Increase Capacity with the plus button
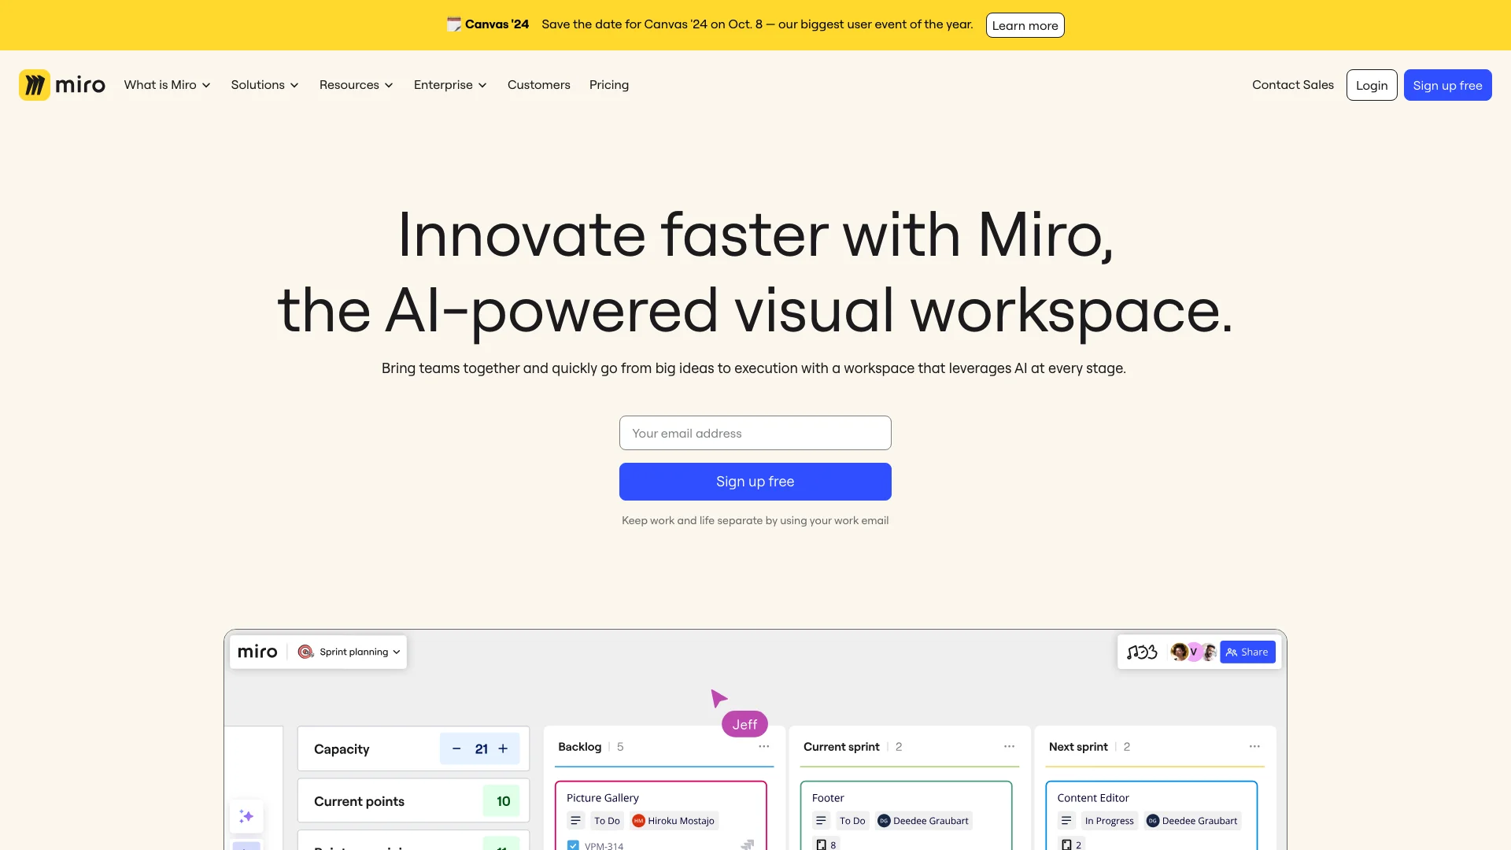Viewport: 1511px width, 850px height. 503,748
